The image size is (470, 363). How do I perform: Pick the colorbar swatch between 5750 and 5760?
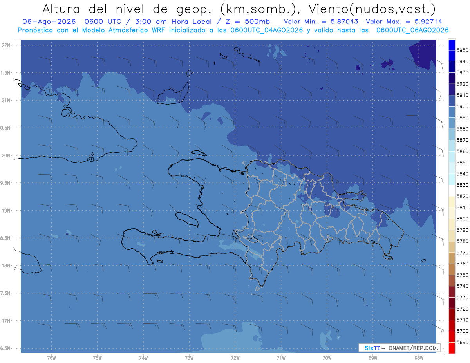(452, 269)
